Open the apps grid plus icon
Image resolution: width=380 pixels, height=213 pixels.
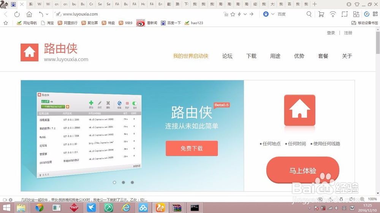(356, 14)
